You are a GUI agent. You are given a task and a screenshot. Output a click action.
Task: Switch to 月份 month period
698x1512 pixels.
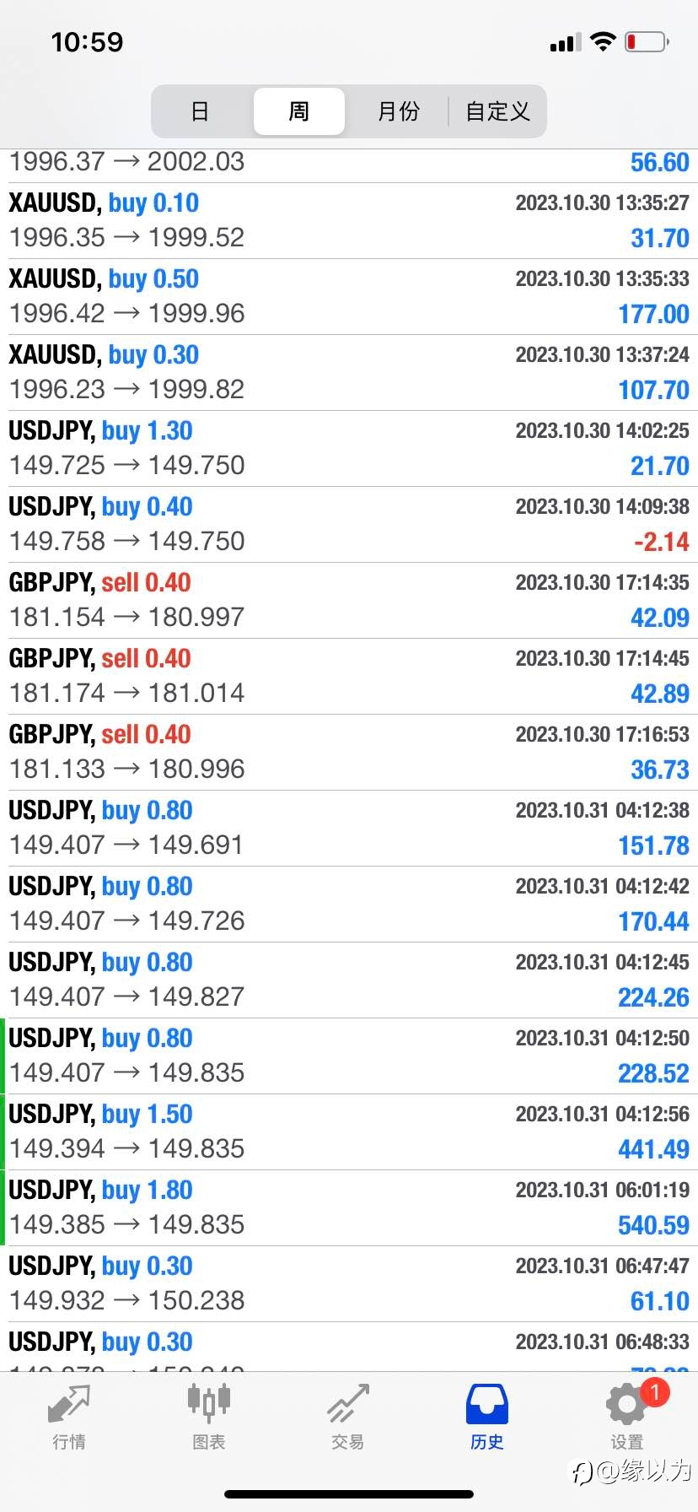pyautogui.click(x=398, y=111)
